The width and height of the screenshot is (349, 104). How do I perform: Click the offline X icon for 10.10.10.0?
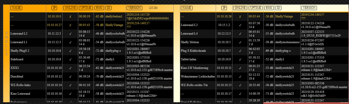pyautogui.click(x=70, y=17)
